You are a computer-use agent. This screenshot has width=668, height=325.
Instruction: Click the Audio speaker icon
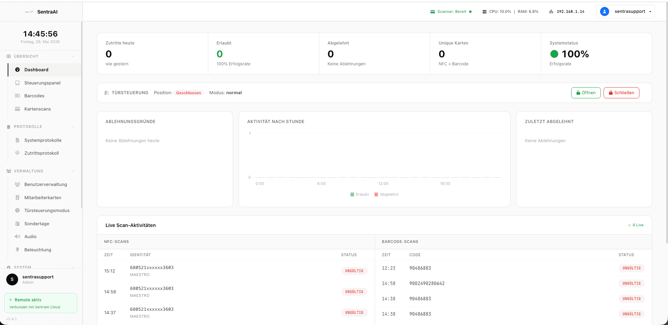[x=17, y=236]
